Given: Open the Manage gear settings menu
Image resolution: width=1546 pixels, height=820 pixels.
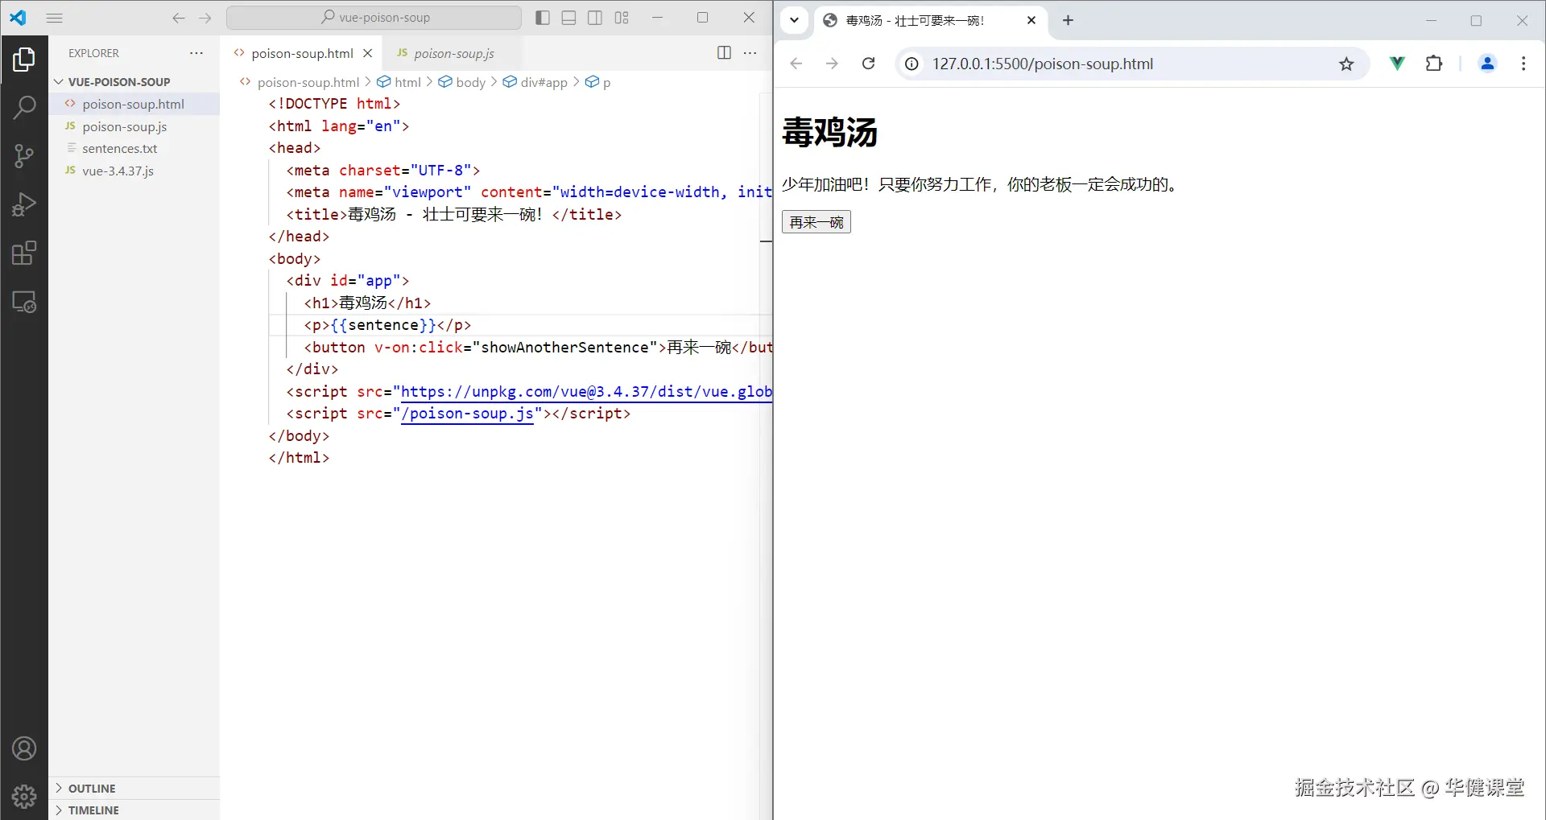Looking at the screenshot, I should tap(24, 797).
